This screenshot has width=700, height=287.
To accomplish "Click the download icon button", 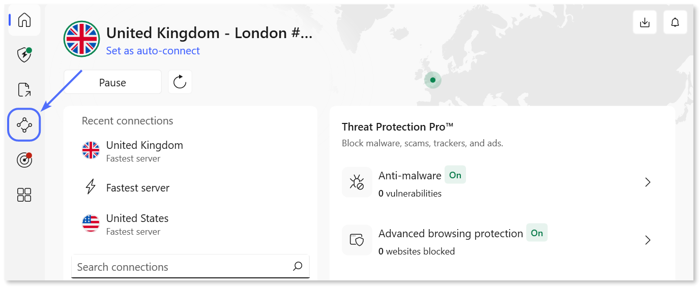I will (645, 22).
